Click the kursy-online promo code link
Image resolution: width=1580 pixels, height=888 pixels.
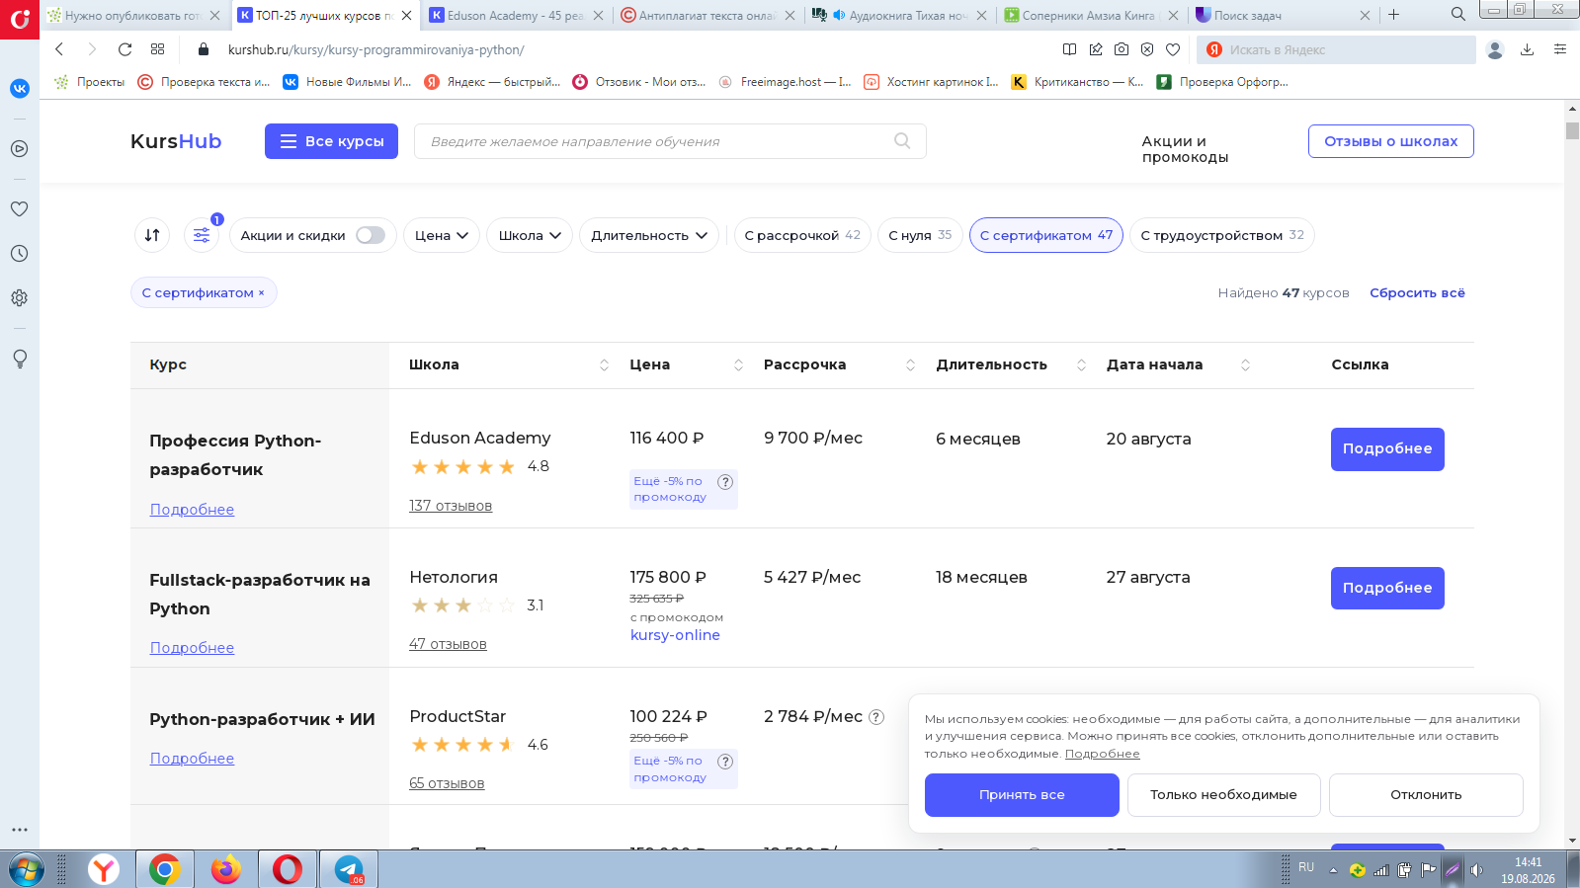tap(675, 635)
